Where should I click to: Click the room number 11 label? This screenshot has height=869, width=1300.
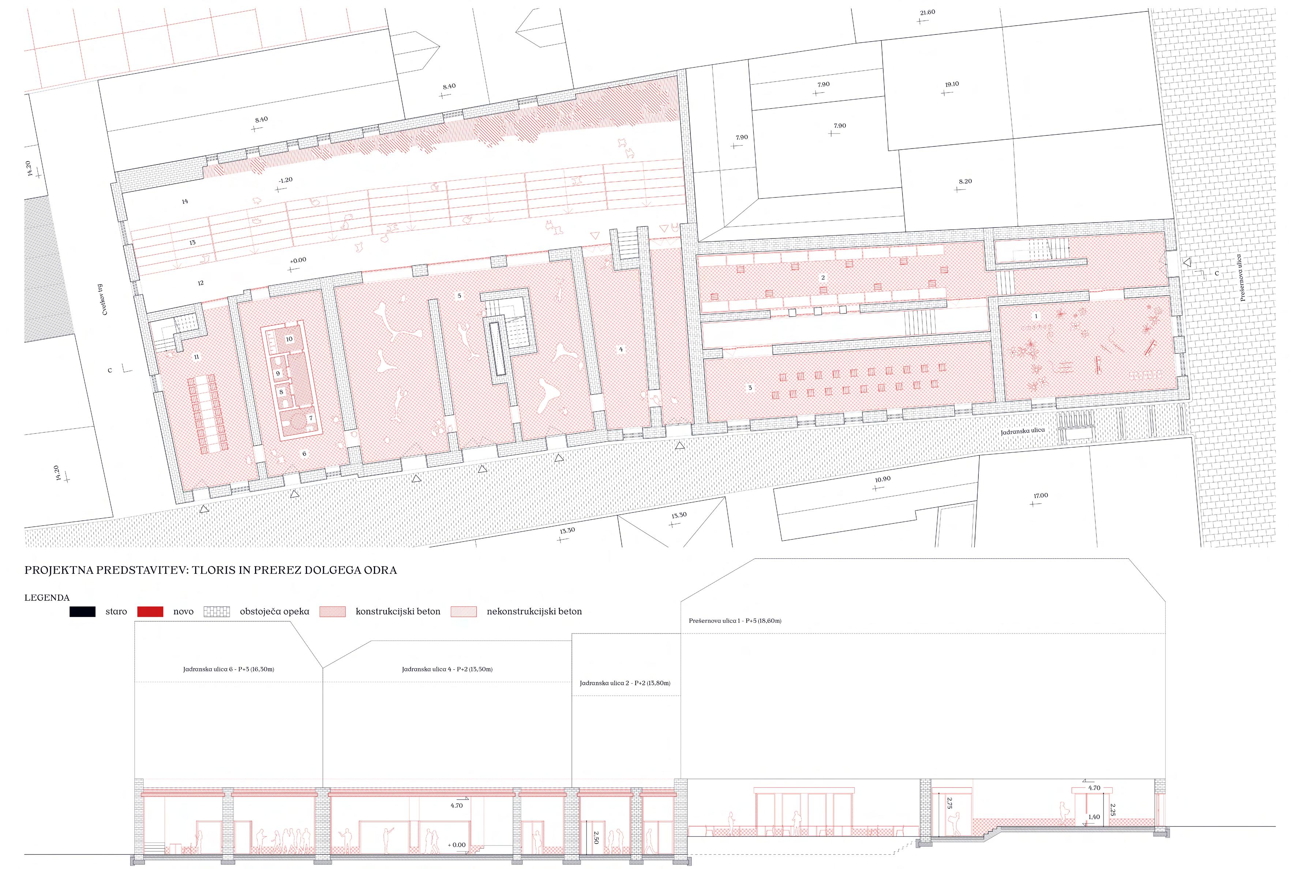click(x=196, y=357)
